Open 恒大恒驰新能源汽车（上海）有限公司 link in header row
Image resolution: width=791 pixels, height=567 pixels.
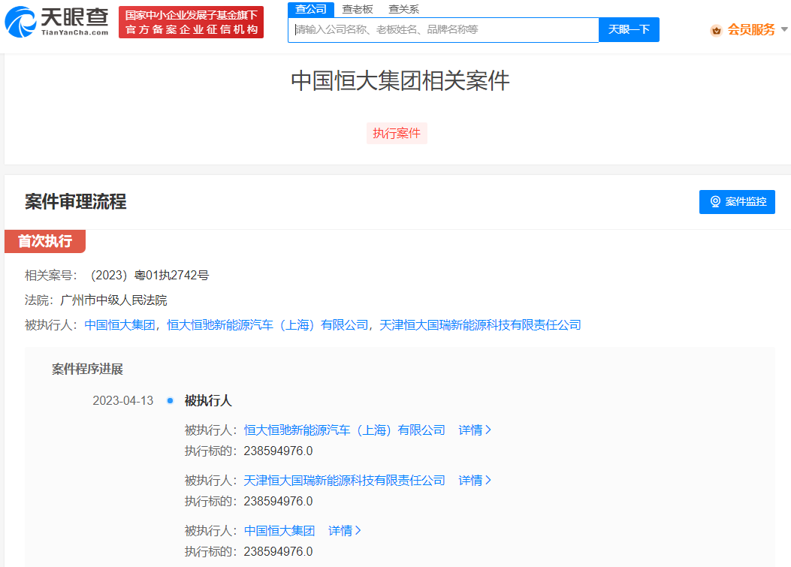click(268, 325)
